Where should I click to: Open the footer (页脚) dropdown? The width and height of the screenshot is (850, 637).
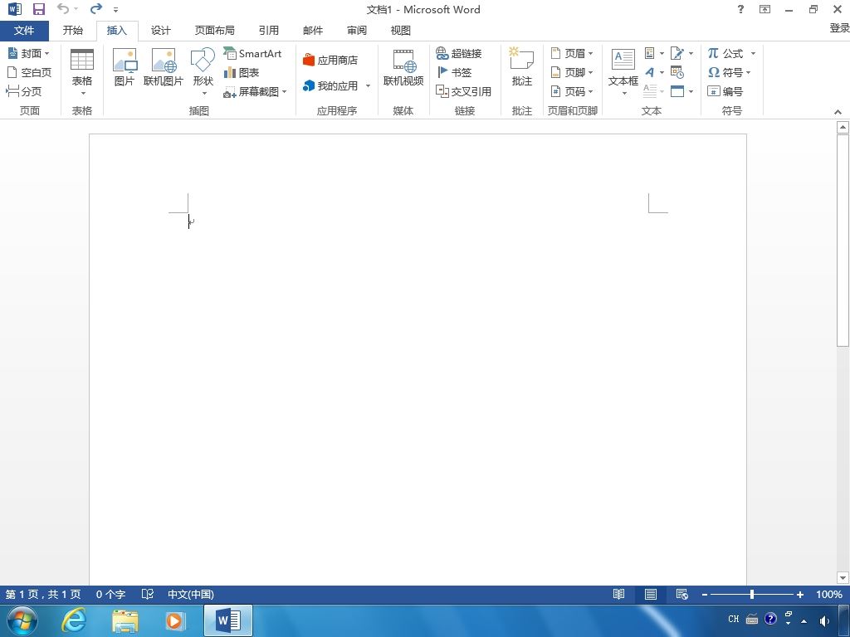[572, 72]
